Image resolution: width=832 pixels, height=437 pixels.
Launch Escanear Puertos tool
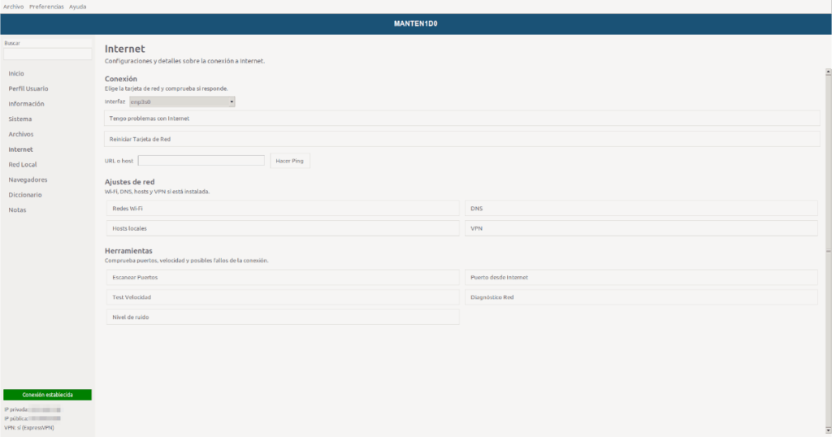pyautogui.click(x=283, y=277)
